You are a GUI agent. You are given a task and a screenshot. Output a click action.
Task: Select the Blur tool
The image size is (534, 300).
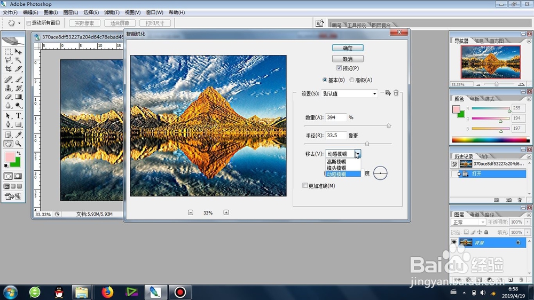click(x=8, y=106)
